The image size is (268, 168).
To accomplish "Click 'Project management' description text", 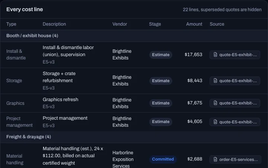I will pyautogui.click(x=65, y=118).
